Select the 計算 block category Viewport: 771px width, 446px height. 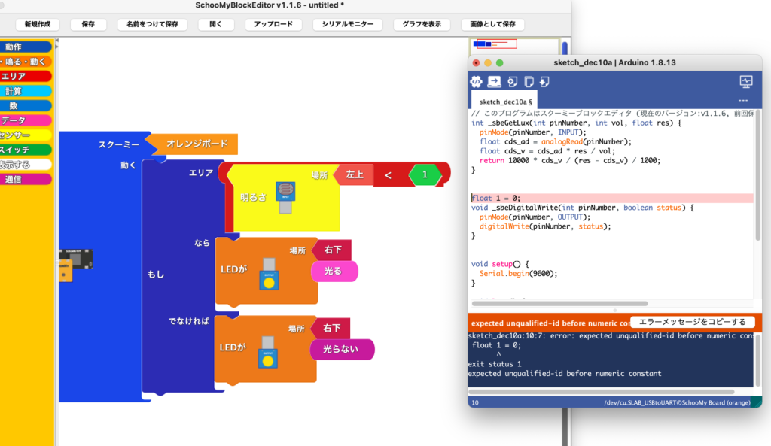tap(26, 91)
